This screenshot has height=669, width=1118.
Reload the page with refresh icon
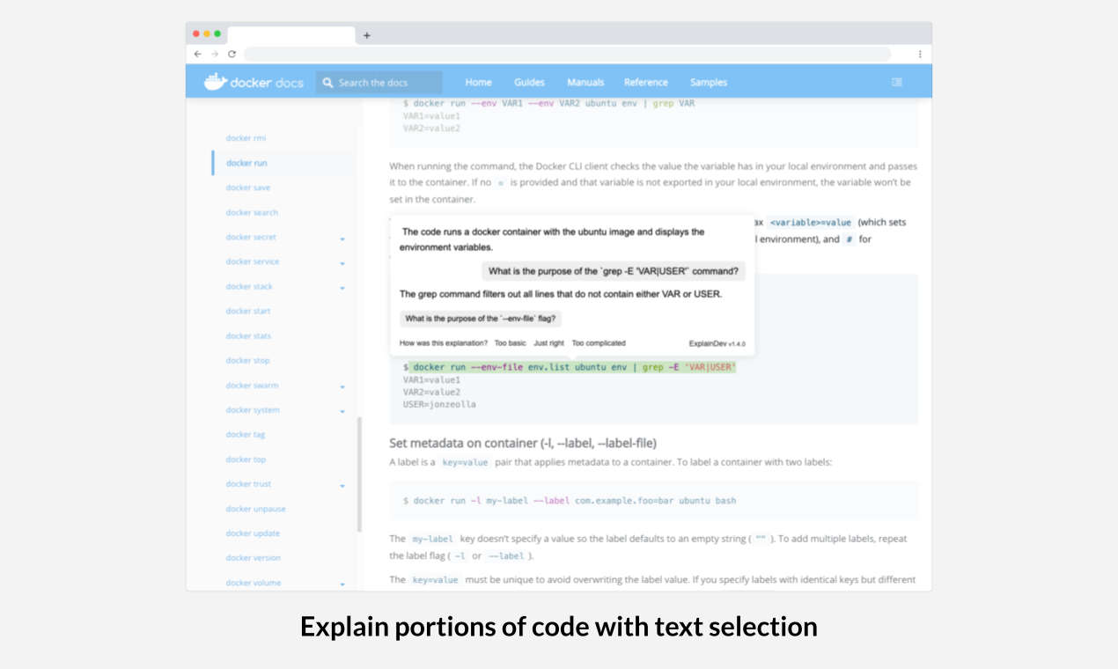(x=232, y=54)
